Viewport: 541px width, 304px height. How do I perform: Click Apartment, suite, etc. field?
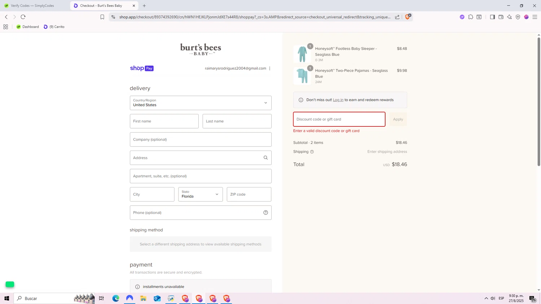201,176
